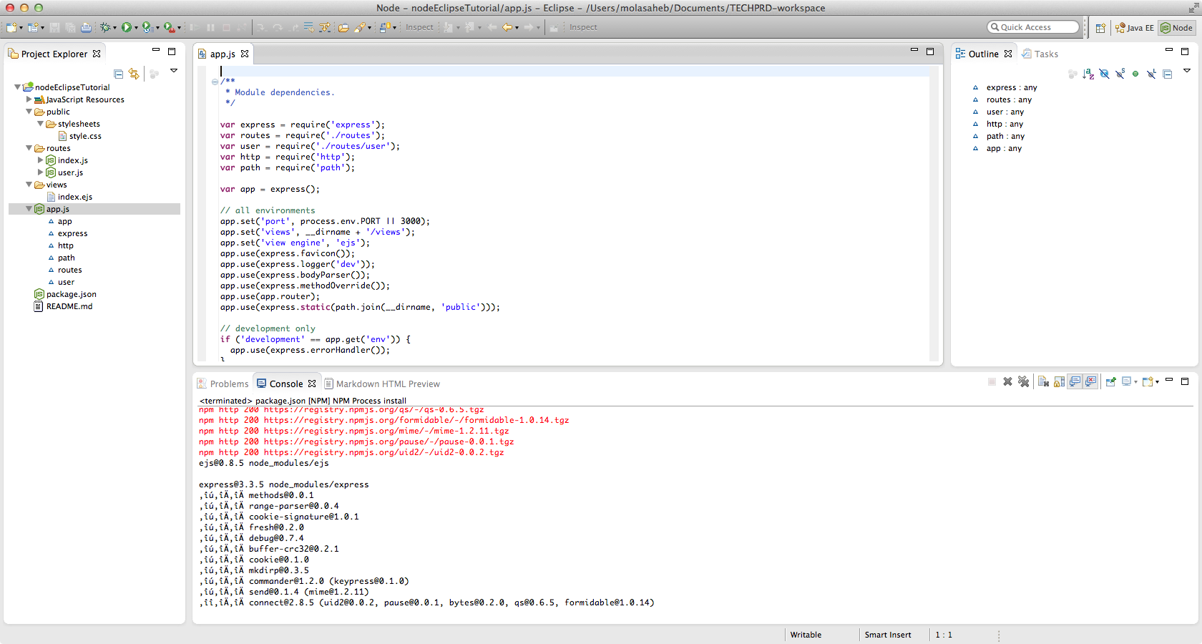Pin the Console view
This screenshot has height=644, width=1202.
click(1110, 381)
